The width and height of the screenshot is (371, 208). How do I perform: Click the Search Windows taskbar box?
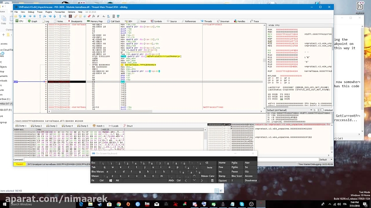point(42,204)
